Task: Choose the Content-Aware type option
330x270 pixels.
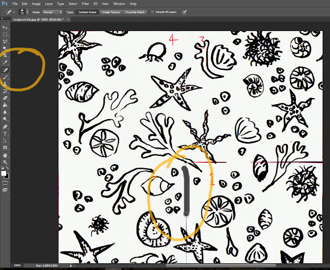Action: pyautogui.click(x=87, y=12)
